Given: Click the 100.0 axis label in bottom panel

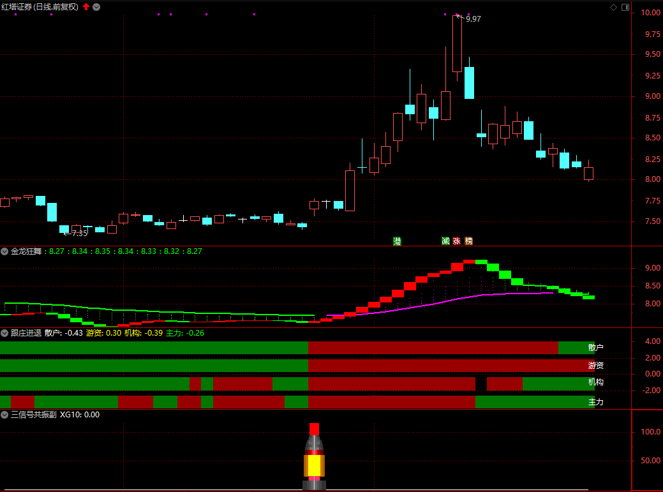Looking at the screenshot, I should tap(650, 432).
